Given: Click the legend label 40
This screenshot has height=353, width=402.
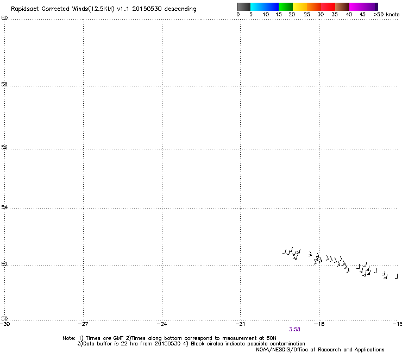Looking at the screenshot, I should 349,15.
